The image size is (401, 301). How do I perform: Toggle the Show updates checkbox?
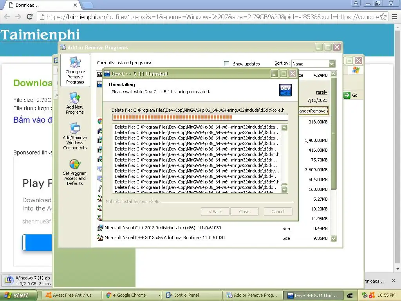pyautogui.click(x=227, y=64)
